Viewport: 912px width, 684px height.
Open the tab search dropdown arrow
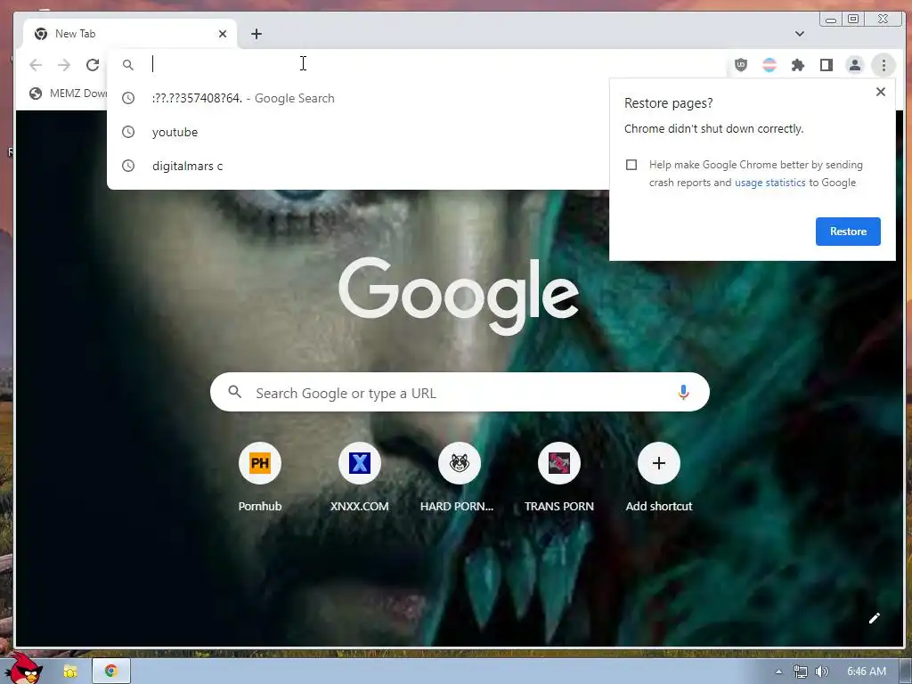click(800, 34)
